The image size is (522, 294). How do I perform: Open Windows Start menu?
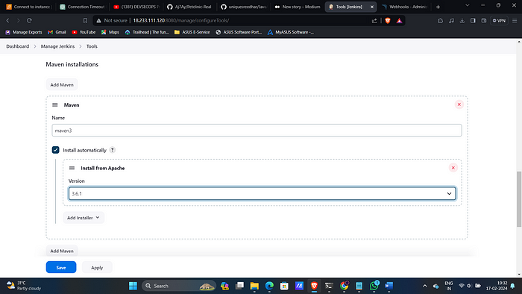(133, 286)
